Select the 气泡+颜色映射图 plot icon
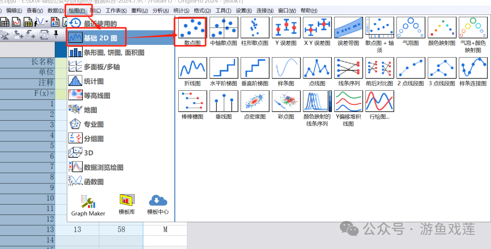This screenshot has width=491, height=249. [x=473, y=28]
